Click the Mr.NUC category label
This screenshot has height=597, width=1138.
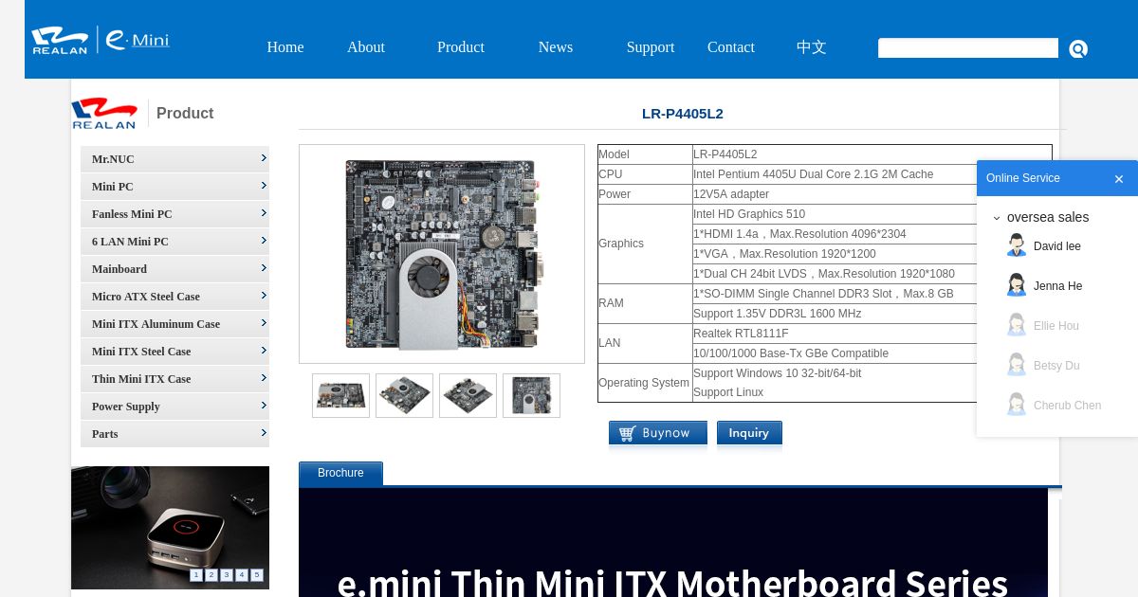(113, 159)
